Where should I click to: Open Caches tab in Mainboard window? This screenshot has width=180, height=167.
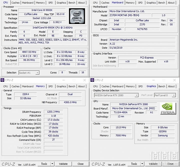[105, 3]
